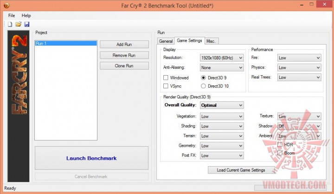The width and height of the screenshot is (334, 194).
Task: Select Run 1 in project list
Action: coord(65,43)
